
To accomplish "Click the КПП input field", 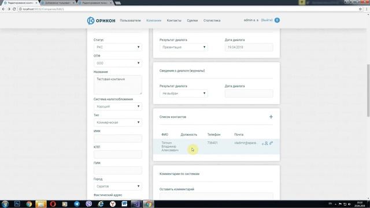I will (118, 154).
